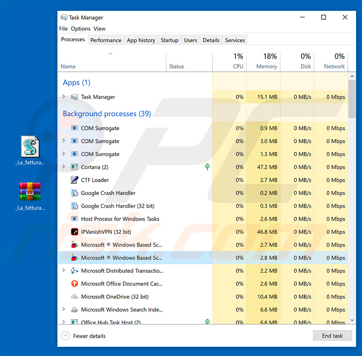Expand the COM Surrogate 1.3 MB row

(64, 154)
